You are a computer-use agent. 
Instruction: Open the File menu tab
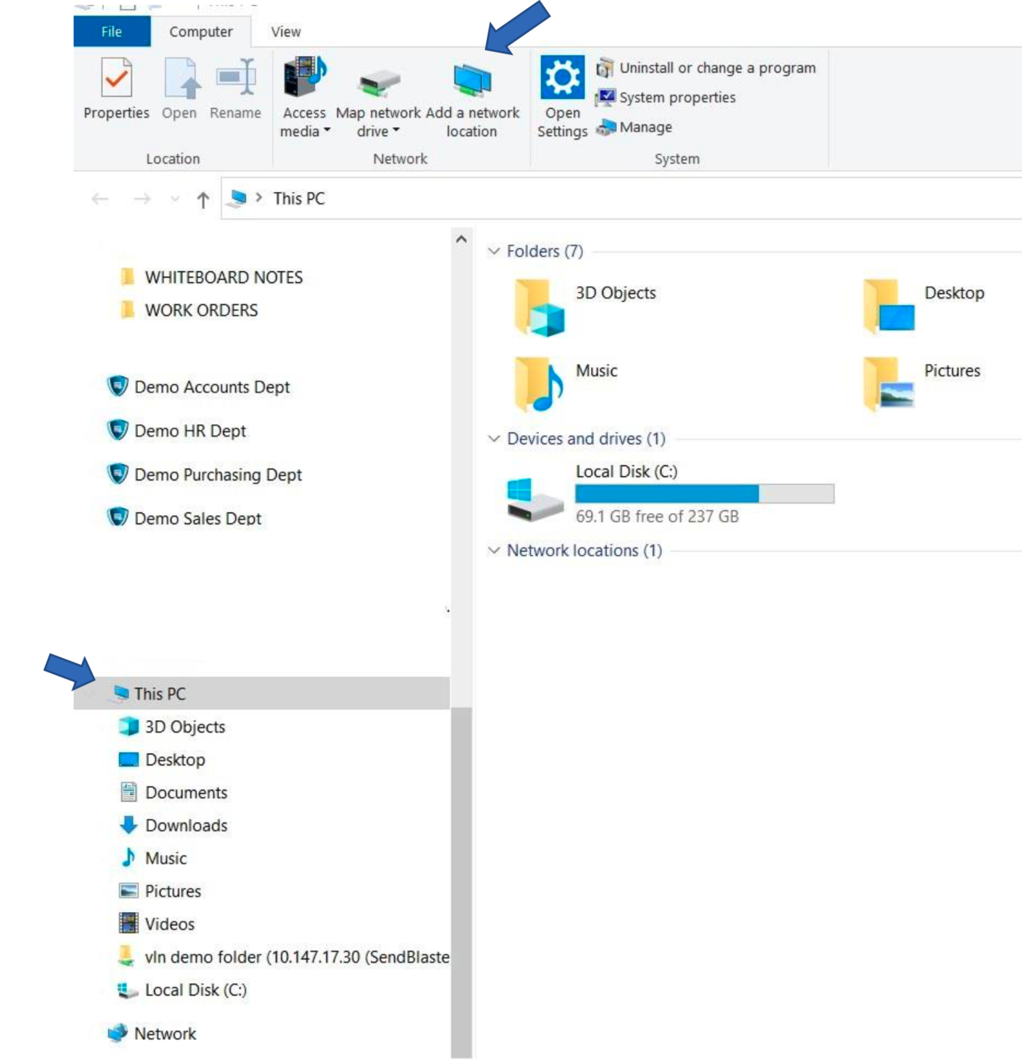coord(111,31)
